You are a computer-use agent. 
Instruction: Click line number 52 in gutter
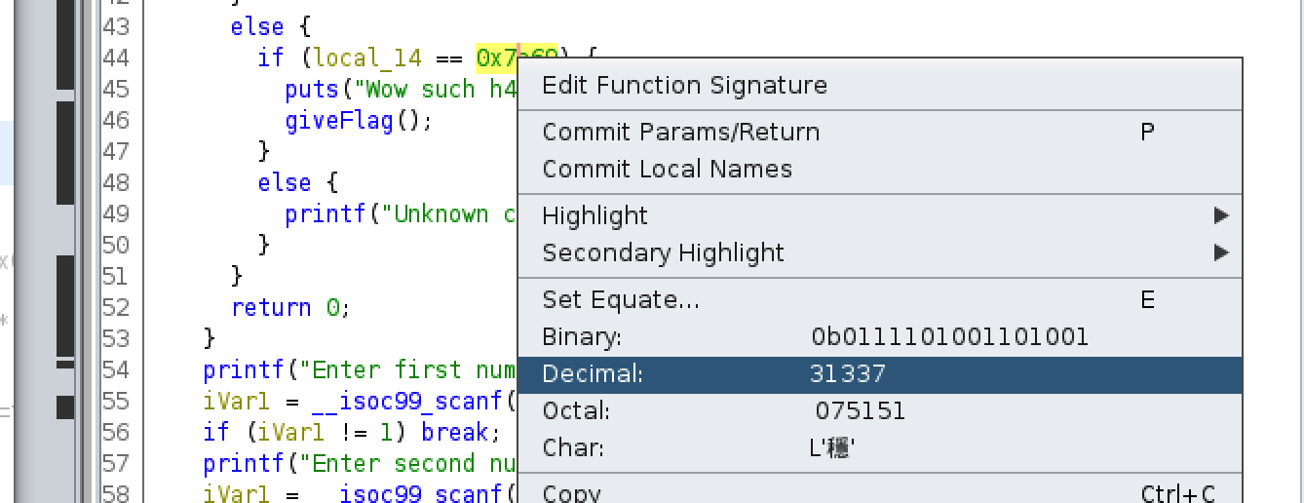[116, 308]
